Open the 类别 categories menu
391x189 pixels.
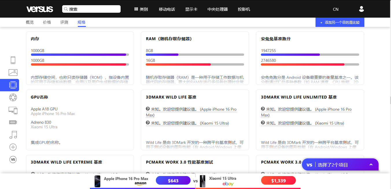tap(141, 9)
